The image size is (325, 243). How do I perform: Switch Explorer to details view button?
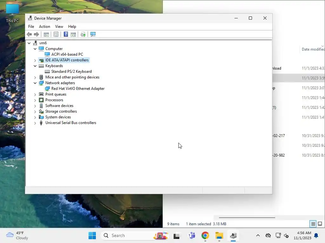(x=313, y=224)
